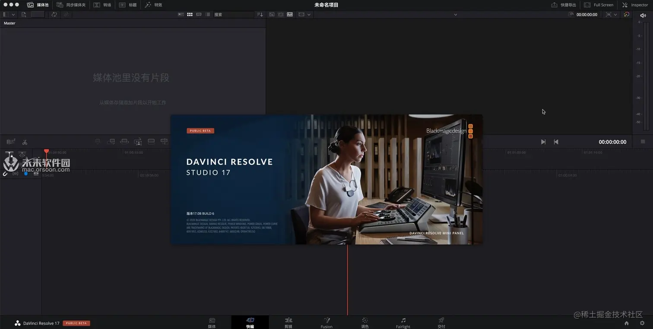This screenshot has height=329, width=653.
Task: Jump to previous clip button
Action: pos(556,142)
